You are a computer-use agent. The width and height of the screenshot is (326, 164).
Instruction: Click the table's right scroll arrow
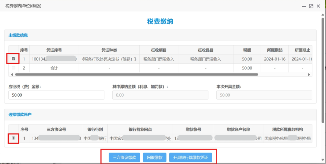click(309, 75)
